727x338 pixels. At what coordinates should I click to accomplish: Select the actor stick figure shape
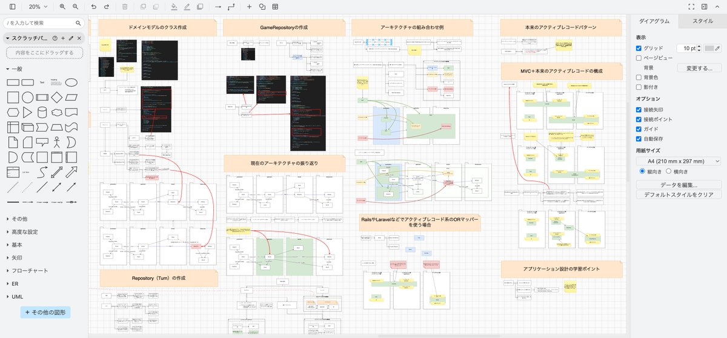[57, 142]
